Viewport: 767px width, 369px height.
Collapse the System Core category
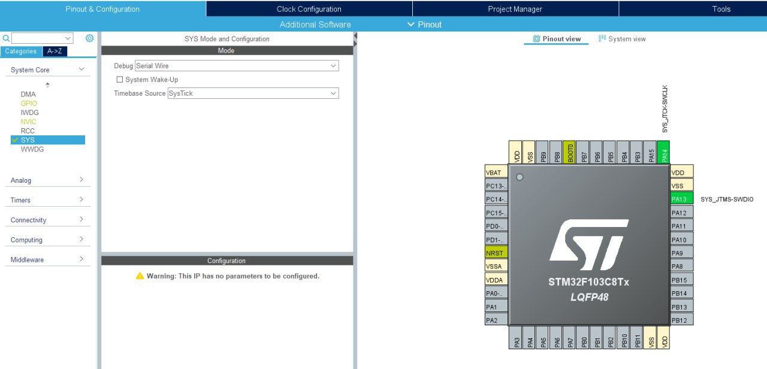[81, 69]
